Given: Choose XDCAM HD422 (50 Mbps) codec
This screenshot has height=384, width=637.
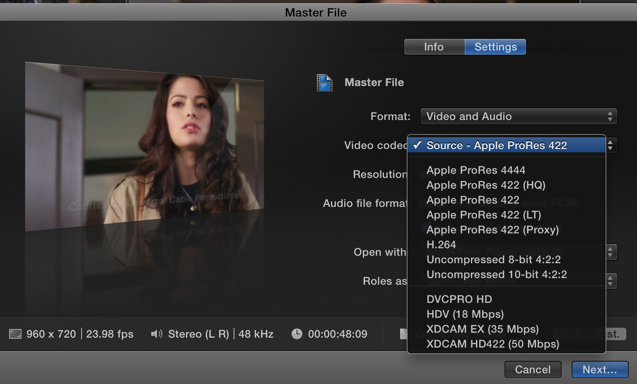Looking at the screenshot, I should 492,344.
